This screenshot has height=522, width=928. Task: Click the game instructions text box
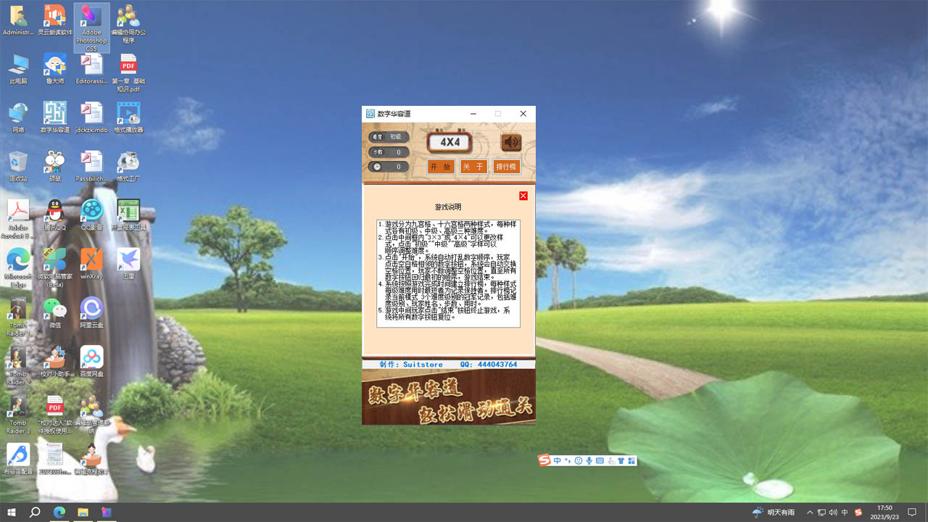click(x=448, y=273)
